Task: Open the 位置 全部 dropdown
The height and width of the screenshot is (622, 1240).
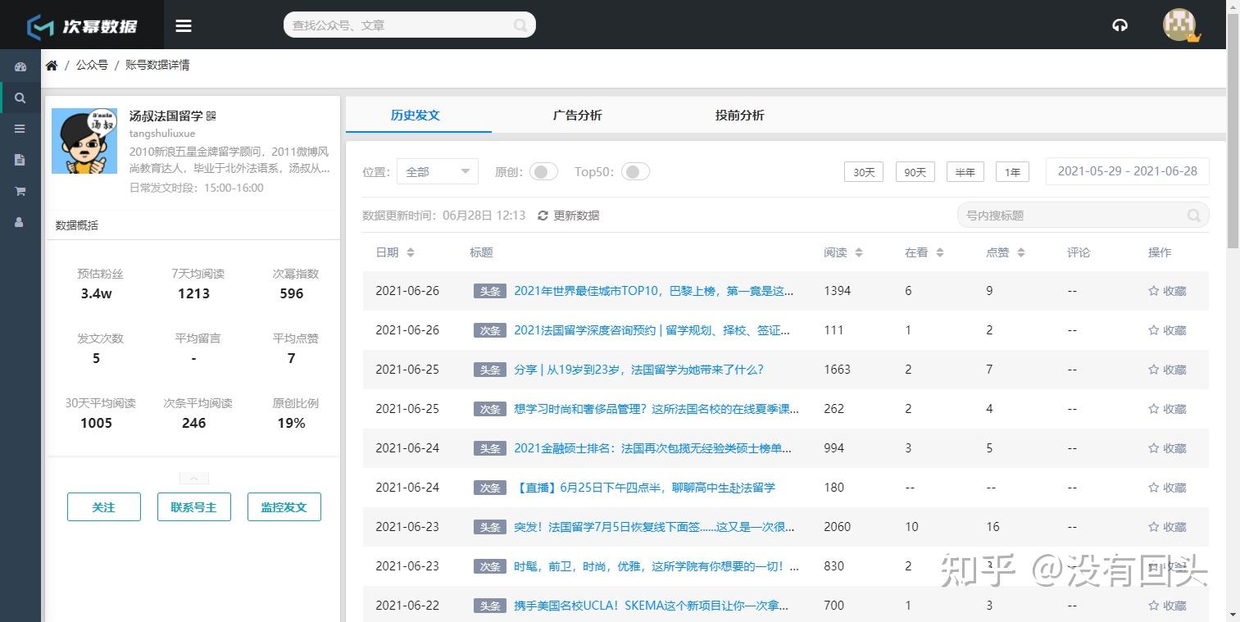Action: 438,171
